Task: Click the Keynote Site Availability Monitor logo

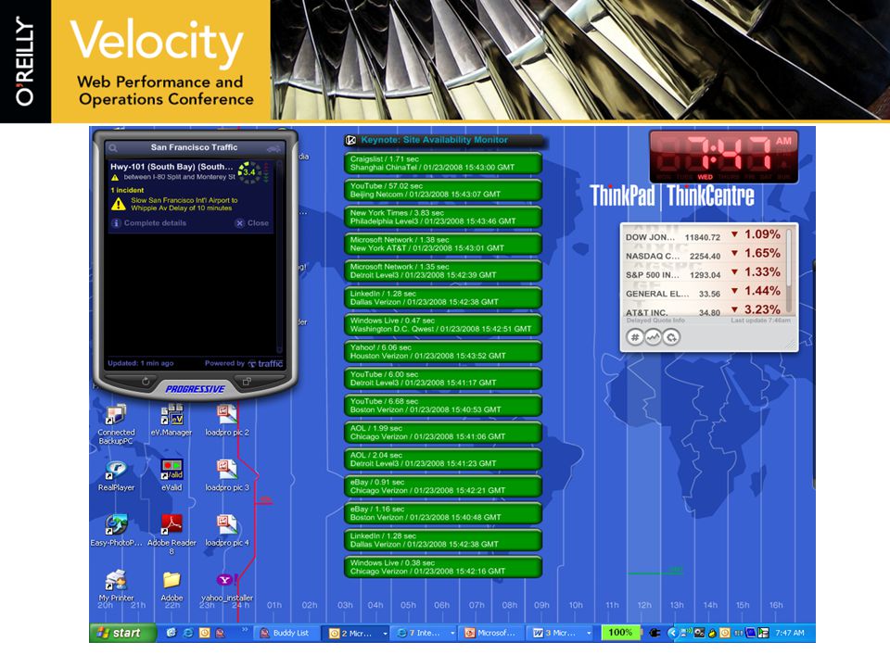Action: tap(350, 140)
